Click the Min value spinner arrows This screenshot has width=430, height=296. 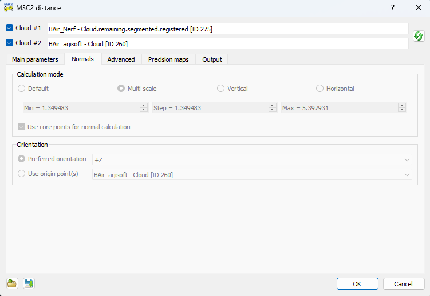[x=143, y=107]
